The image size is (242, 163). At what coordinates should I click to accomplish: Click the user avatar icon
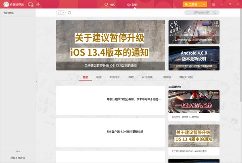pyautogui.click(x=6, y=4)
